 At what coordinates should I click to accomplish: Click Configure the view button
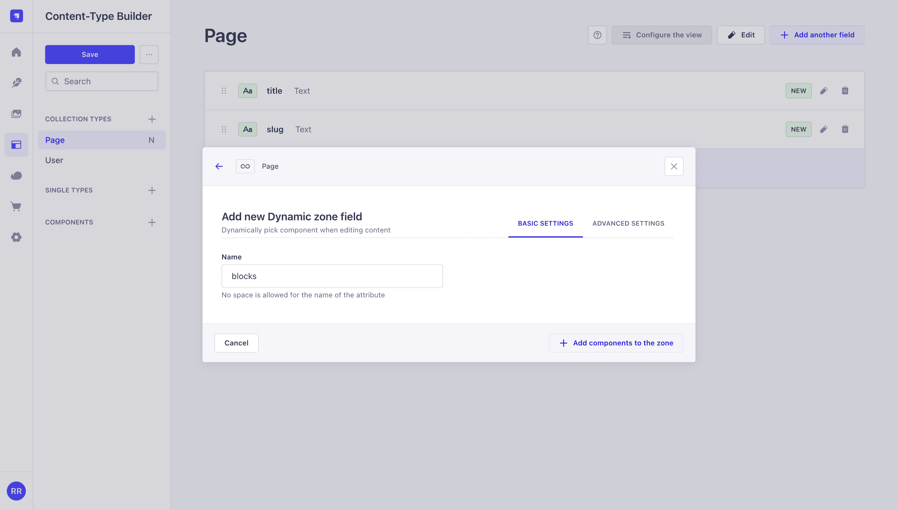pos(662,35)
